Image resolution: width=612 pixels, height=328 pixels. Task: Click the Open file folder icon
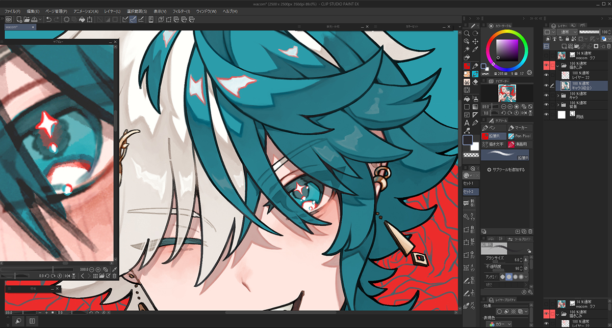[27, 19]
